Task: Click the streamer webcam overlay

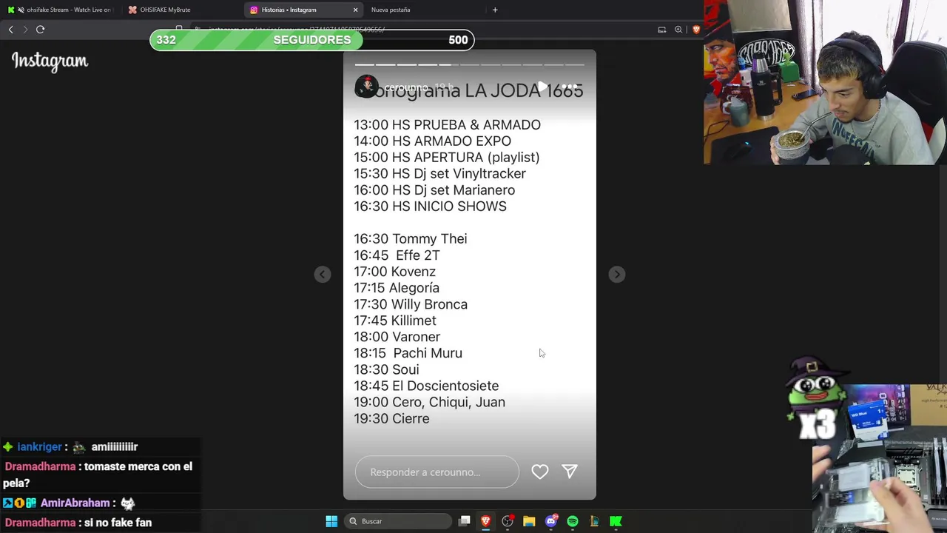Action: click(x=825, y=82)
